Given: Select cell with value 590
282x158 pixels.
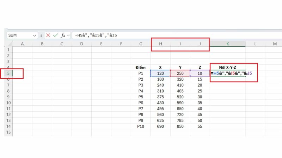Looking at the screenshot, I should [x=180, y=103].
